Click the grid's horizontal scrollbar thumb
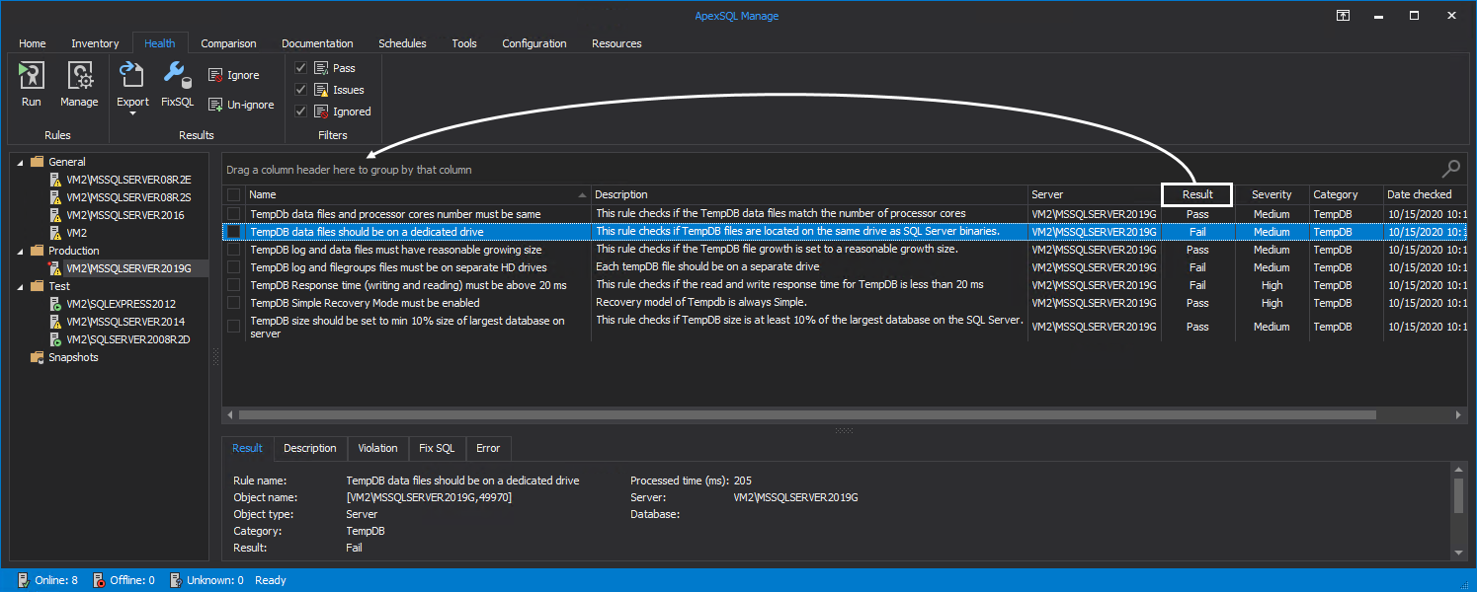This screenshot has width=1477, height=592. pyautogui.click(x=805, y=415)
